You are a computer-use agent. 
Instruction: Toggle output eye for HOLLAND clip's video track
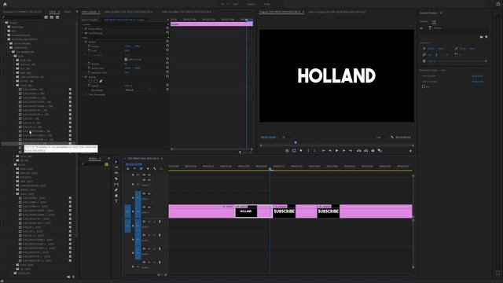(x=149, y=208)
